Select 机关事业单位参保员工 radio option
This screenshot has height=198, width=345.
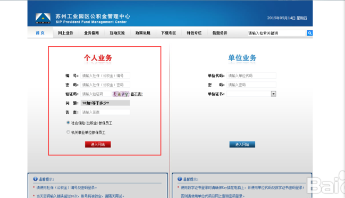68,132
